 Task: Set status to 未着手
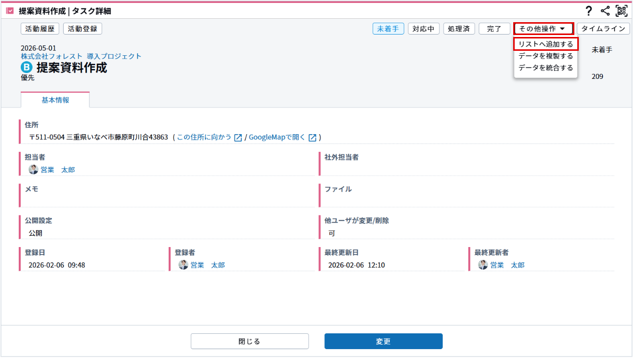(x=388, y=29)
